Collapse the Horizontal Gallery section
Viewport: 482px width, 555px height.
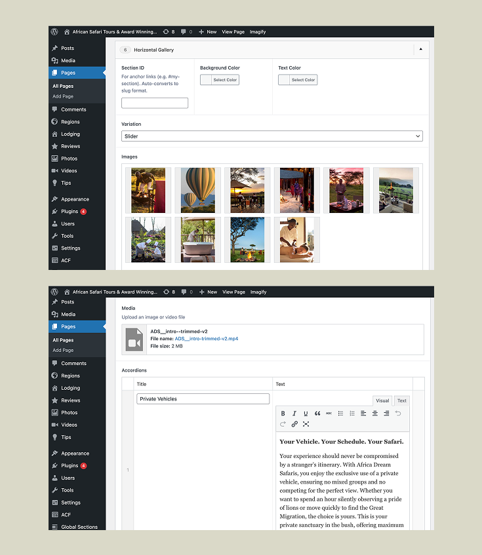point(421,49)
